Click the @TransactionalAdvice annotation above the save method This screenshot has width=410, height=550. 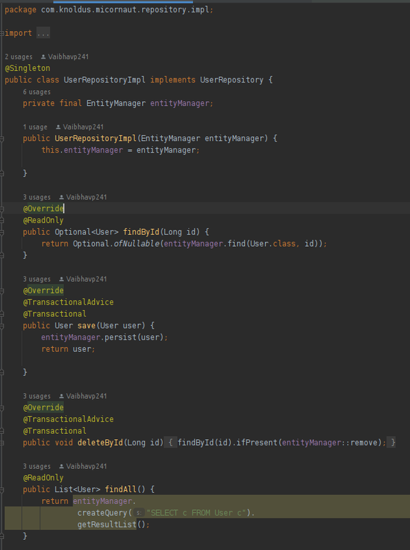(x=69, y=302)
